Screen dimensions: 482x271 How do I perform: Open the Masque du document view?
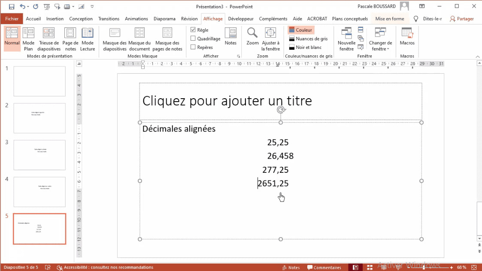139,38
